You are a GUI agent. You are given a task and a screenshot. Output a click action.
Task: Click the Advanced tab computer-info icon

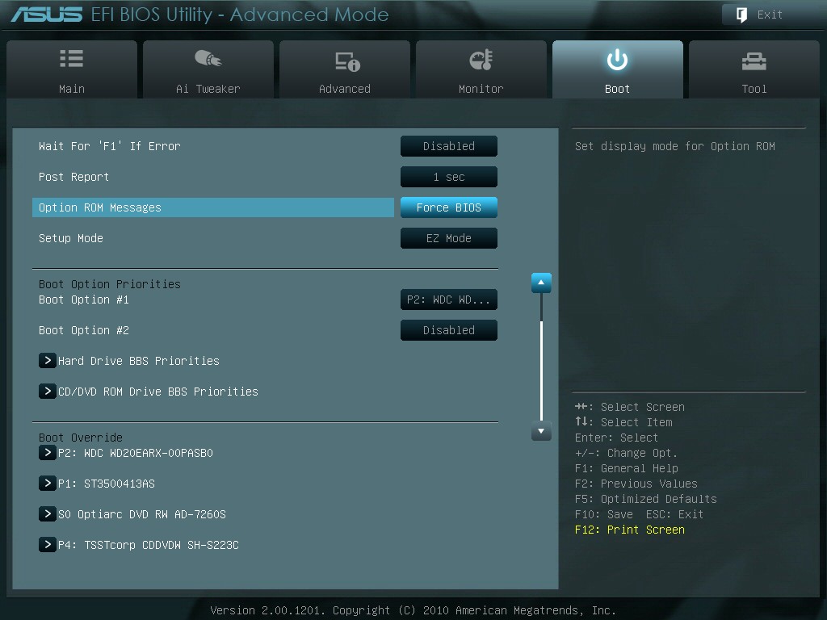coord(347,61)
